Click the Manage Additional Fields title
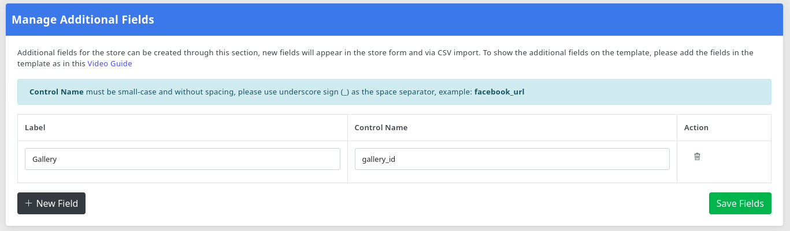The height and width of the screenshot is (231, 790). [x=83, y=20]
